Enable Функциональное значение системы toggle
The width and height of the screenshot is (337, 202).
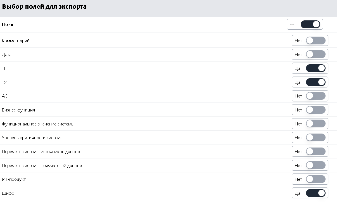pos(316,124)
